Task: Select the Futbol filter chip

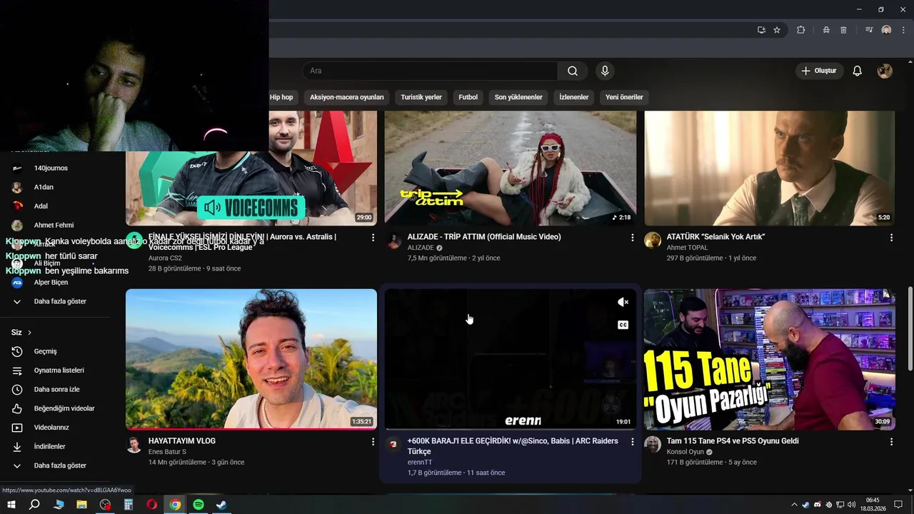Action: point(468,97)
